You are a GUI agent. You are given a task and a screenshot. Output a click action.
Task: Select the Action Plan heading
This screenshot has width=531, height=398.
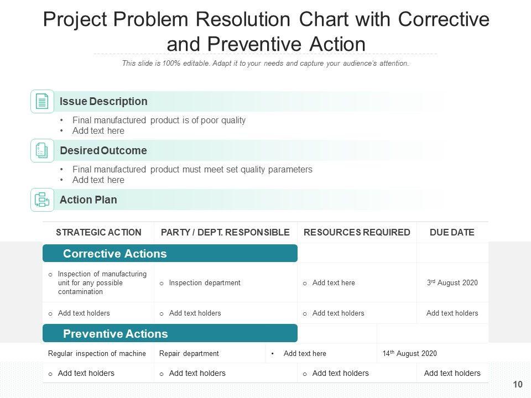[x=88, y=200]
